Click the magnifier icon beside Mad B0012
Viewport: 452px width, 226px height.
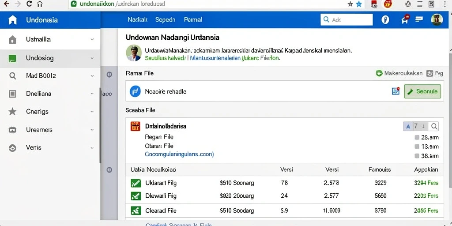pyautogui.click(x=12, y=76)
